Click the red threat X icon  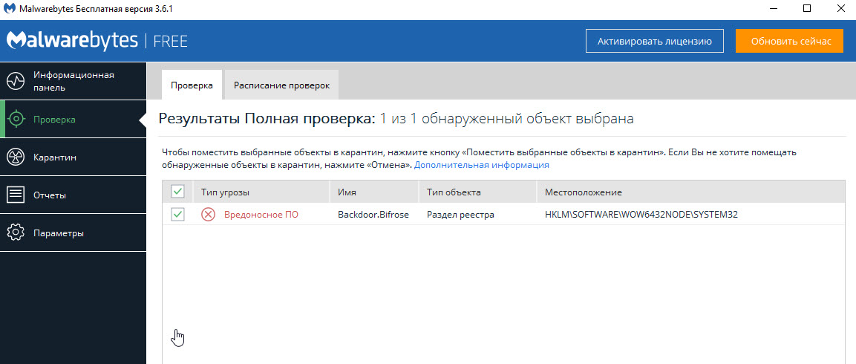click(x=208, y=215)
